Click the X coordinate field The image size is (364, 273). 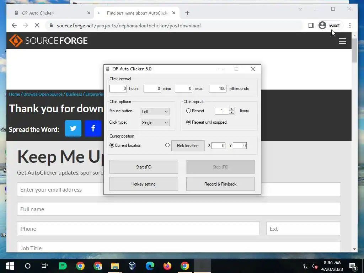[219, 145]
